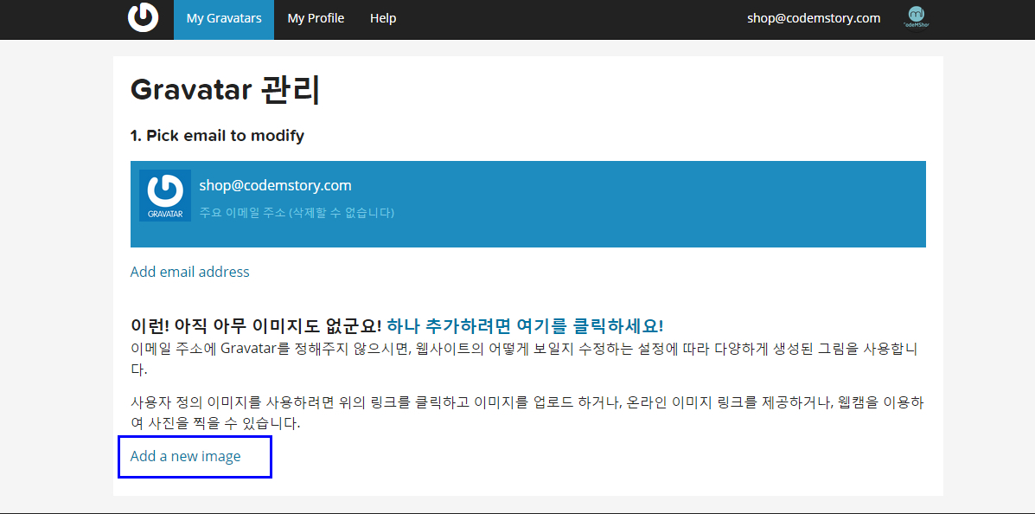Click the circular CodeMShop profile picture
Viewport: 1035px width, 514px height.
[917, 17]
